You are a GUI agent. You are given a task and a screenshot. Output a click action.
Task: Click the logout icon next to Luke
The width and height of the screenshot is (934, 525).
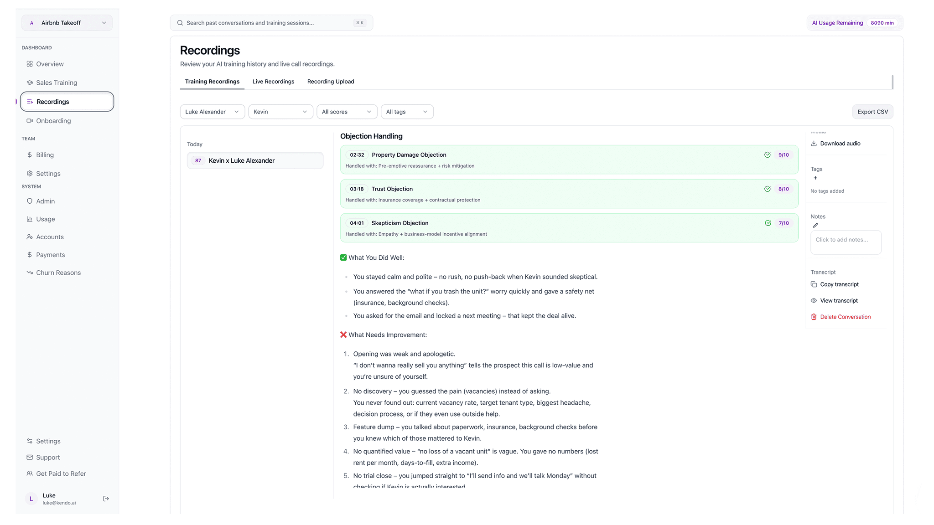tap(106, 499)
